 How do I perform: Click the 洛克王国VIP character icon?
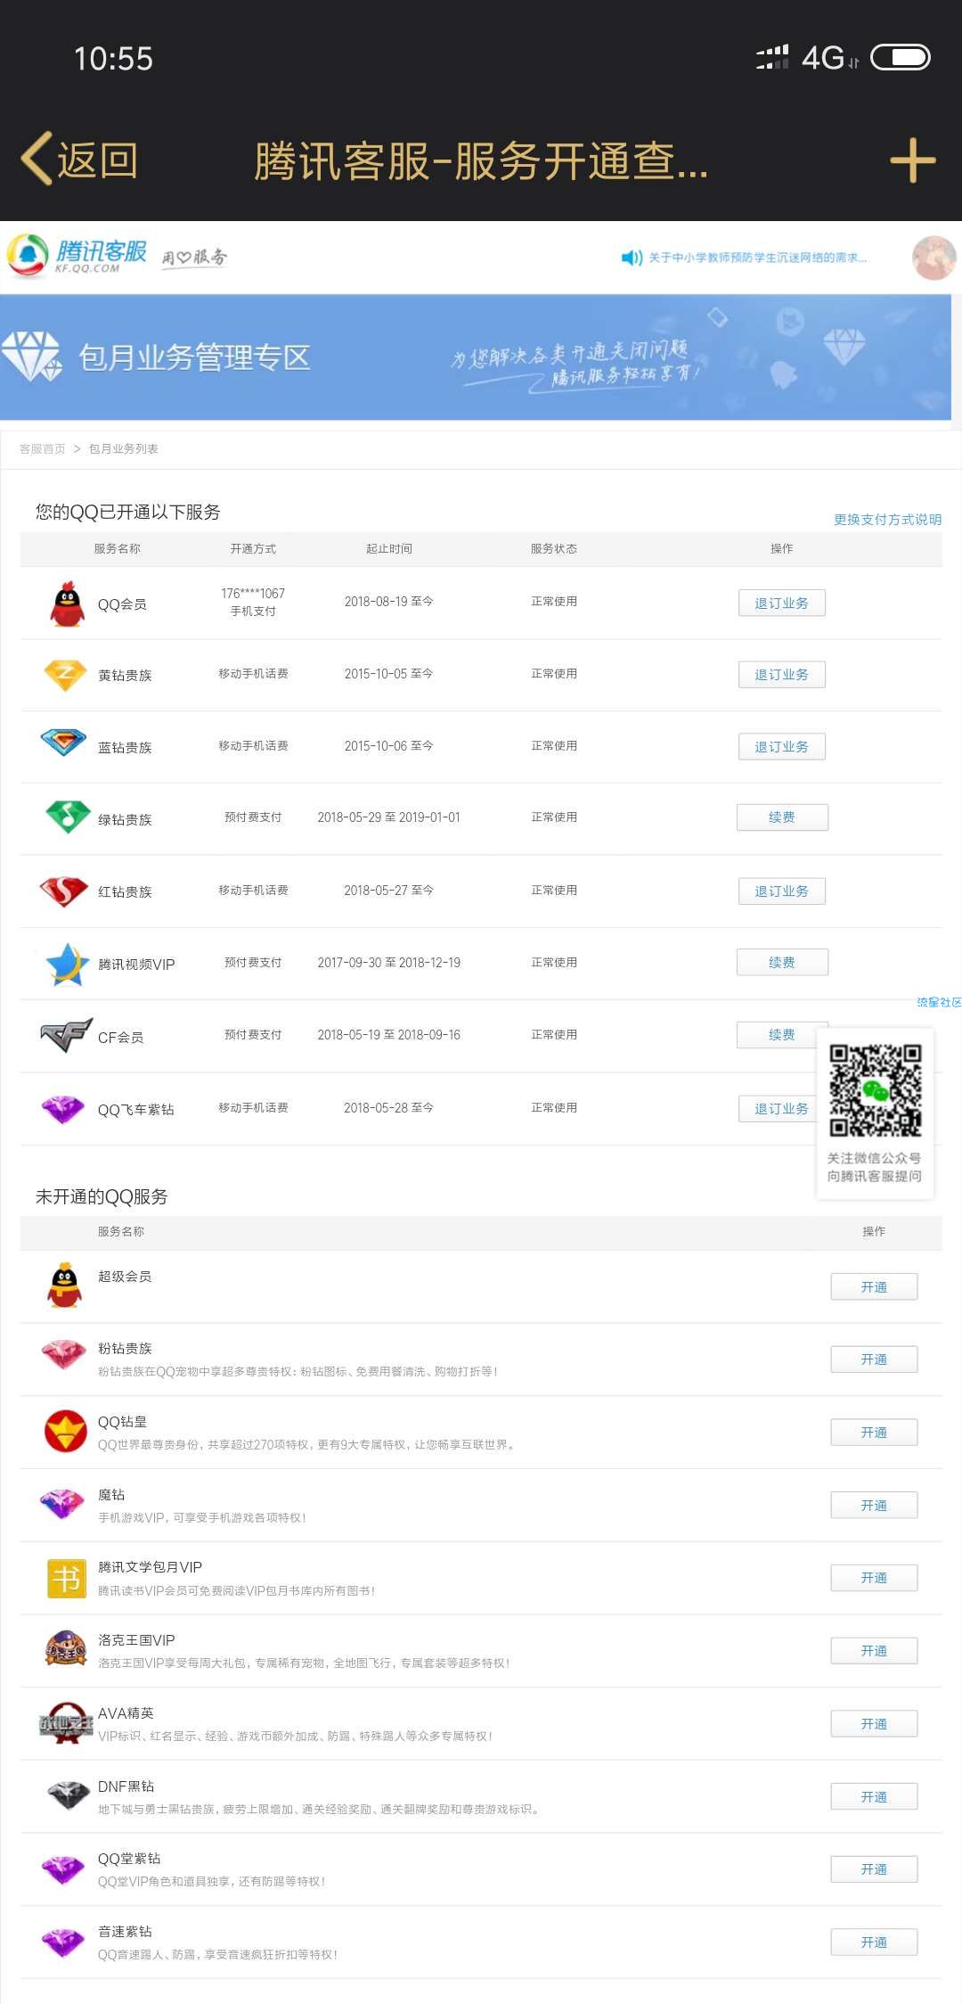tap(66, 1648)
